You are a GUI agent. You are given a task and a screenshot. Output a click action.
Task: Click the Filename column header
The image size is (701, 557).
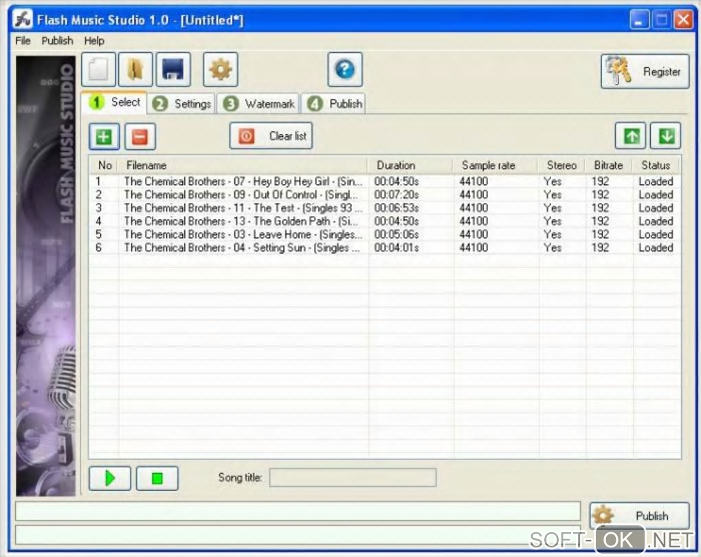243,166
